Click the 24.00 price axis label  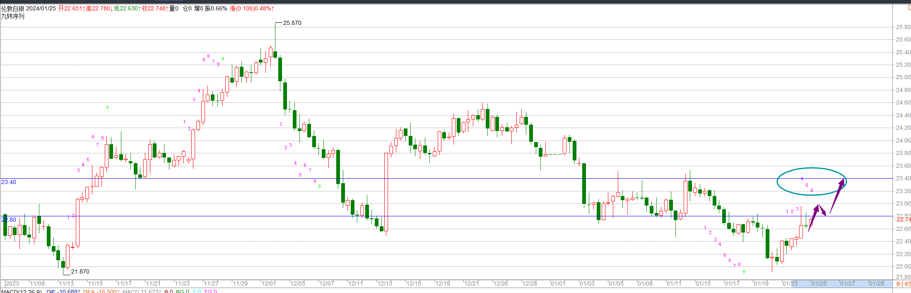[903, 140]
